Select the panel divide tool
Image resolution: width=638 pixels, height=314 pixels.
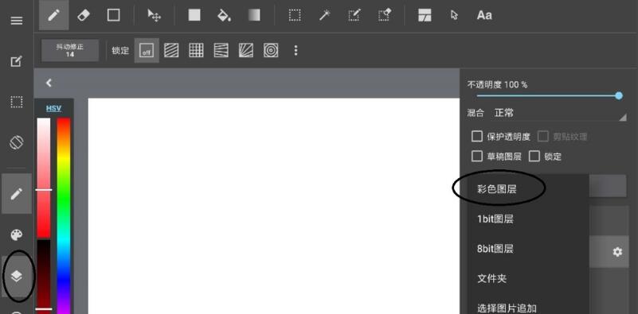click(x=425, y=15)
